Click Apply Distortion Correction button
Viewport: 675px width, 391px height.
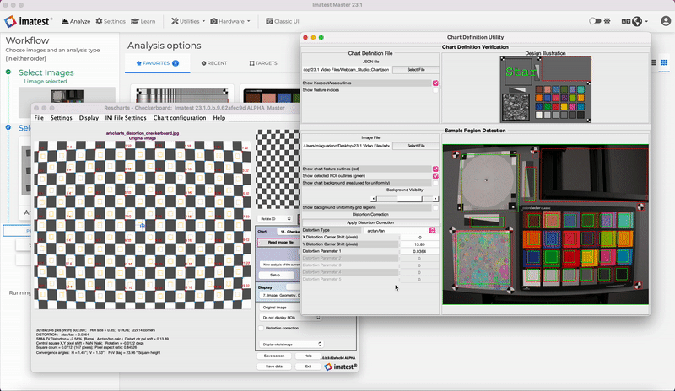click(370, 222)
